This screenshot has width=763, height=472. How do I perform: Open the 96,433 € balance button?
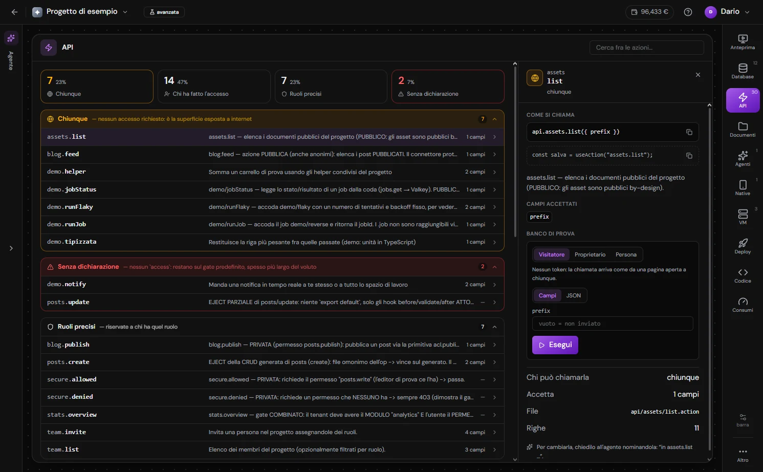coord(649,12)
